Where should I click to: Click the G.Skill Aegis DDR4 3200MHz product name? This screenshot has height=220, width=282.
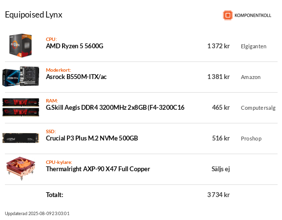(115, 107)
